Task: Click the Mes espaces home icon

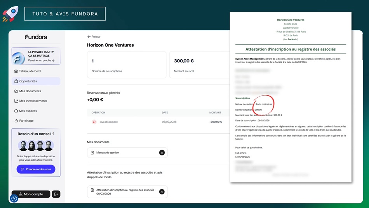Action: tap(16, 111)
